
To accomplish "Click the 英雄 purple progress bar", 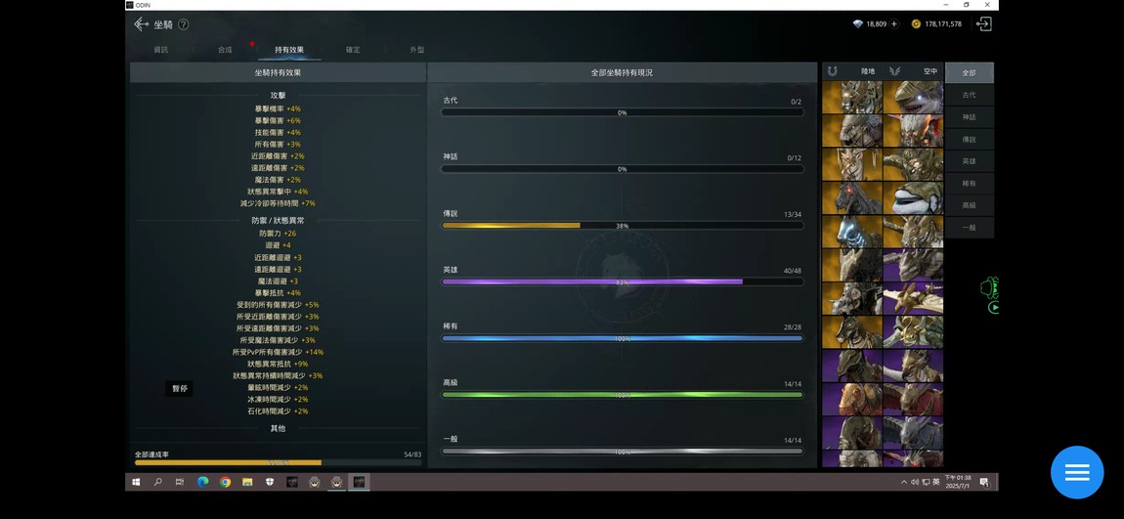I will point(623,281).
